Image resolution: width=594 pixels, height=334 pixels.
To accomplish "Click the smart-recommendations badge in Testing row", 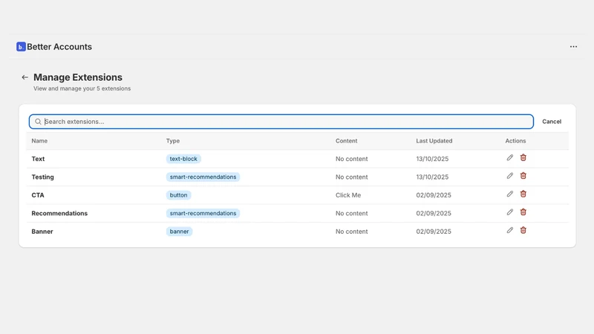I will (203, 177).
